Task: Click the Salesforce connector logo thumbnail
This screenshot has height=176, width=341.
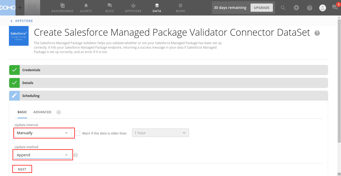Action: click(19, 36)
